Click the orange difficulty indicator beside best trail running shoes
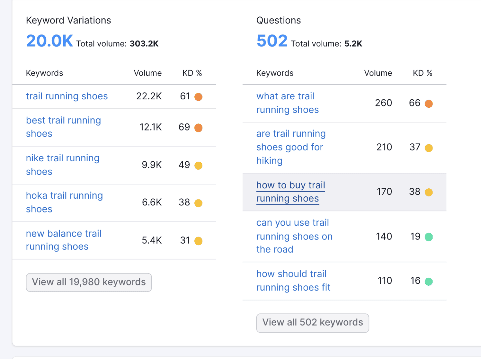Screen dimensions: 481x359 click(x=199, y=127)
